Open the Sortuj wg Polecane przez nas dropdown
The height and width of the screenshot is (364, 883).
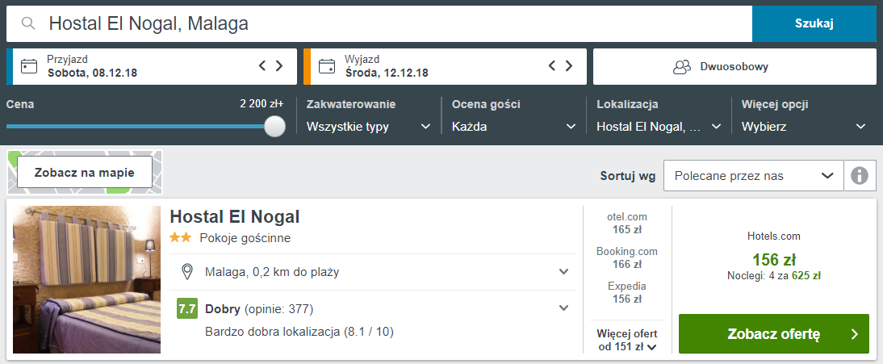[x=754, y=176]
